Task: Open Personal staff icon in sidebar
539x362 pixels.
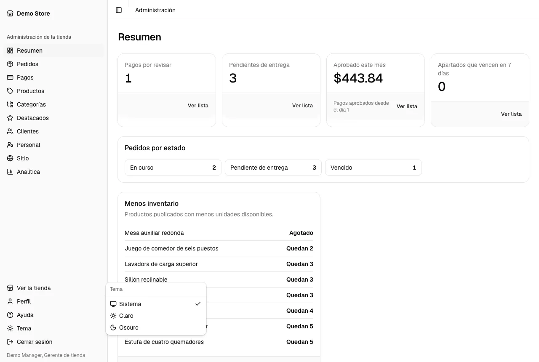Action: click(10, 145)
